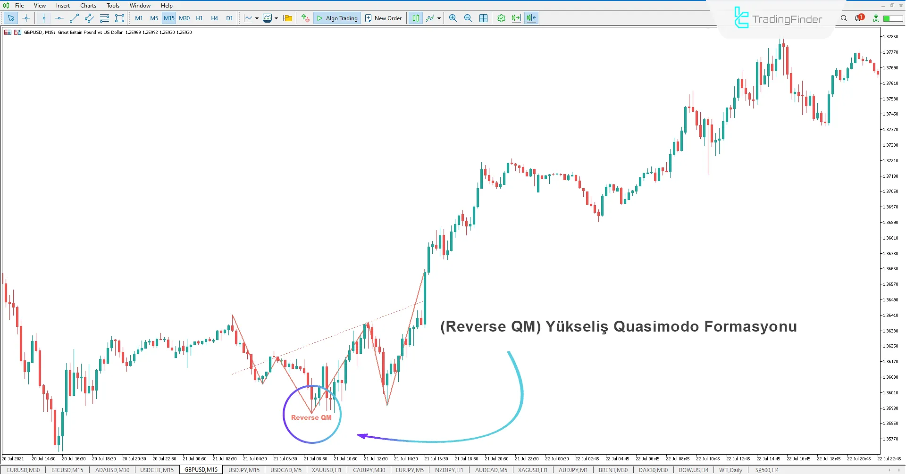Viewport: 906px width, 474px height.
Task: Select the M30 timeframe button
Action: (184, 18)
